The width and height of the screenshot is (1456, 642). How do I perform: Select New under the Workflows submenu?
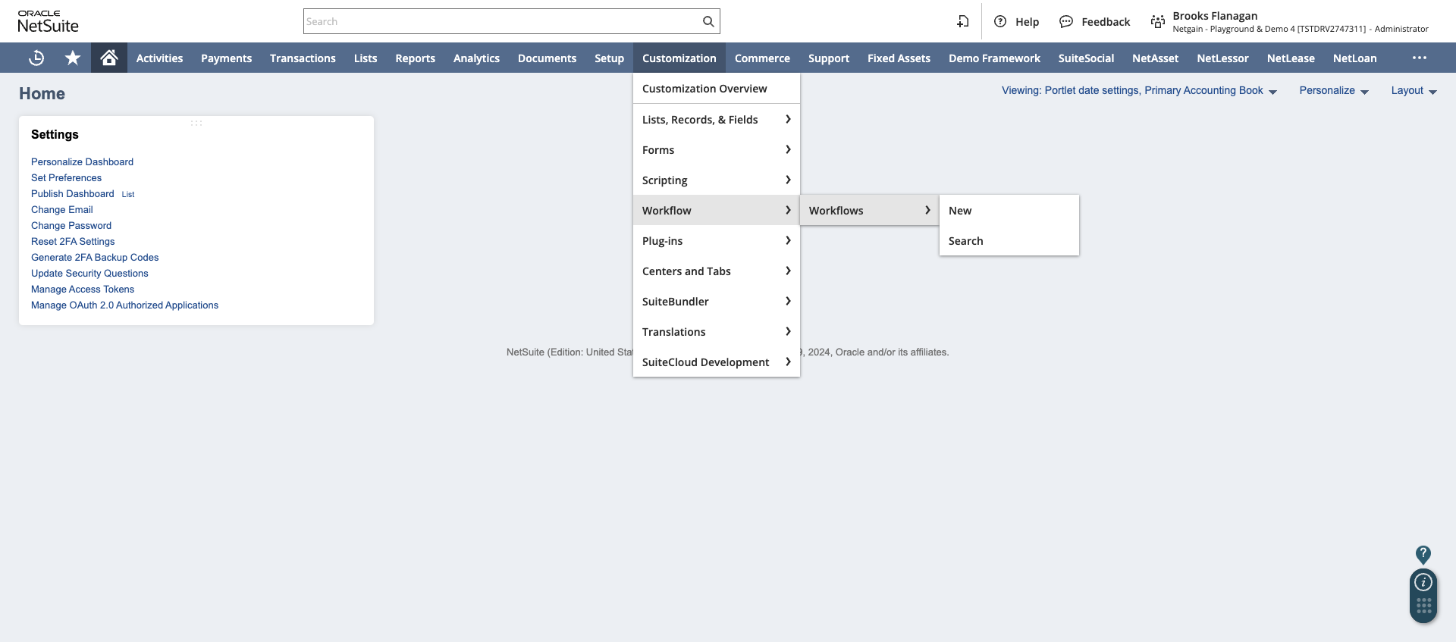tap(960, 211)
